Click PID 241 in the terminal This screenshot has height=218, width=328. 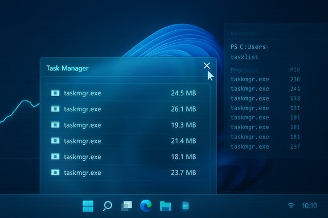(295, 89)
